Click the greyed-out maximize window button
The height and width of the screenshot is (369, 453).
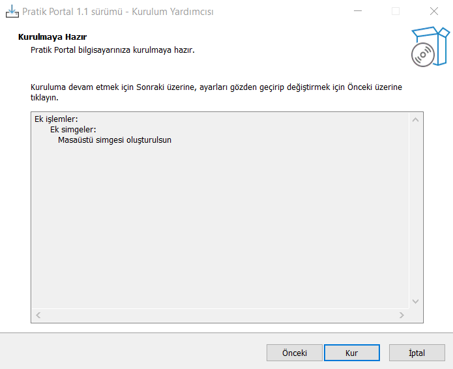click(x=396, y=12)
